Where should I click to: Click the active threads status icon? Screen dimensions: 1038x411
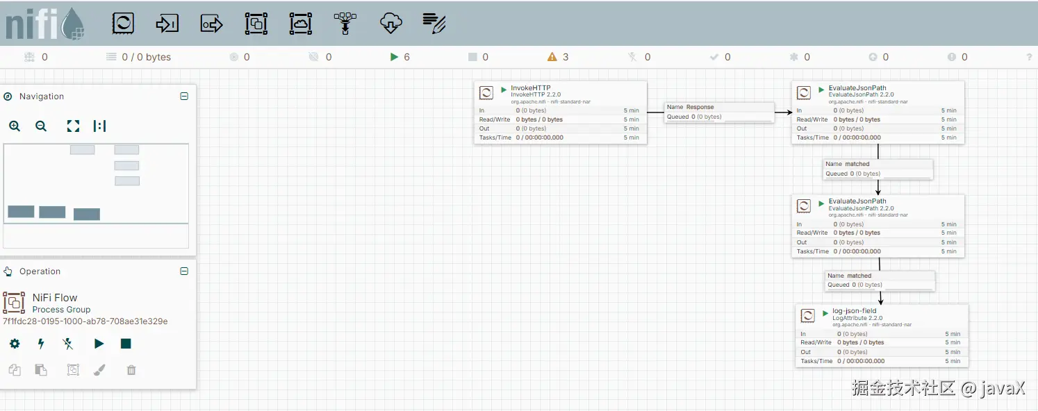pyautogui.click(x=29, y=57)
